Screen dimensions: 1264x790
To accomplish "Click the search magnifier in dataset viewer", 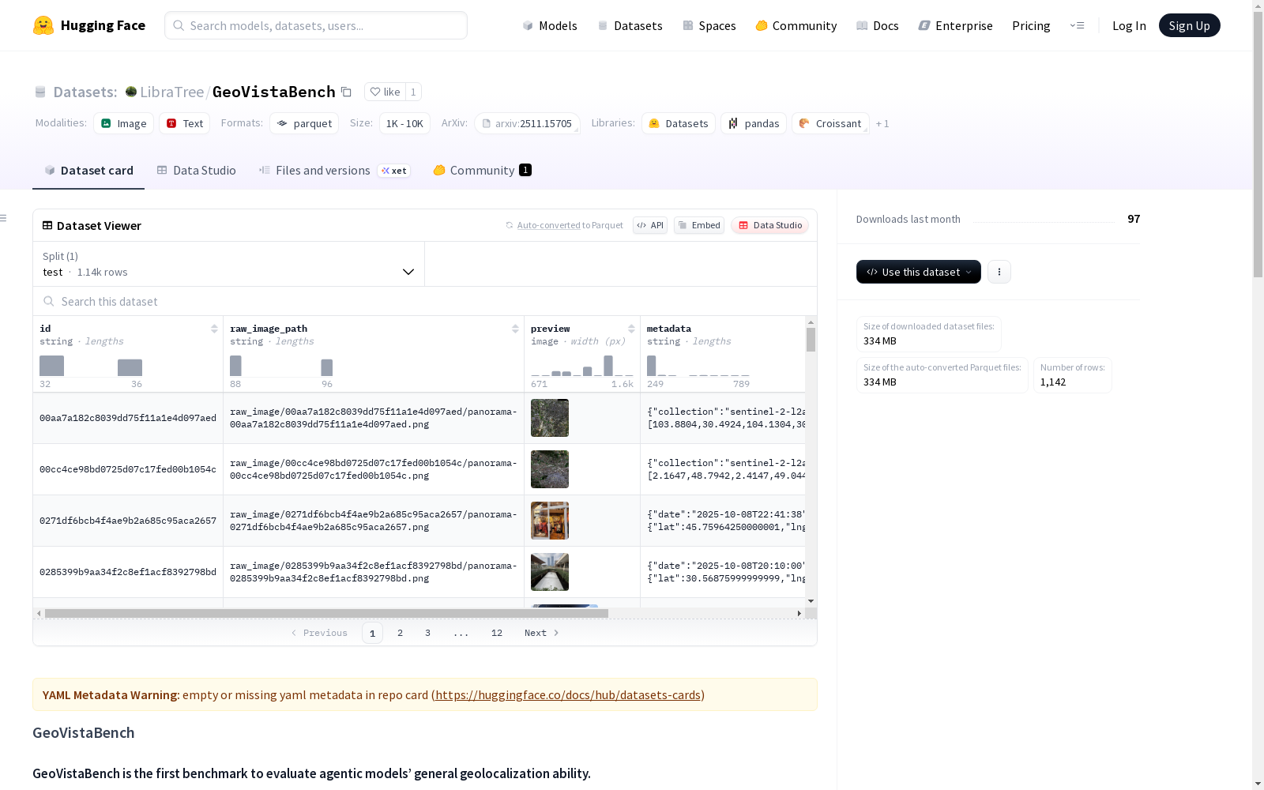I will pos(49,301).
